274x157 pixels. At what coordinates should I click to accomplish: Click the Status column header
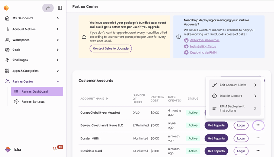pyautogui.click(x=193, y=99)
